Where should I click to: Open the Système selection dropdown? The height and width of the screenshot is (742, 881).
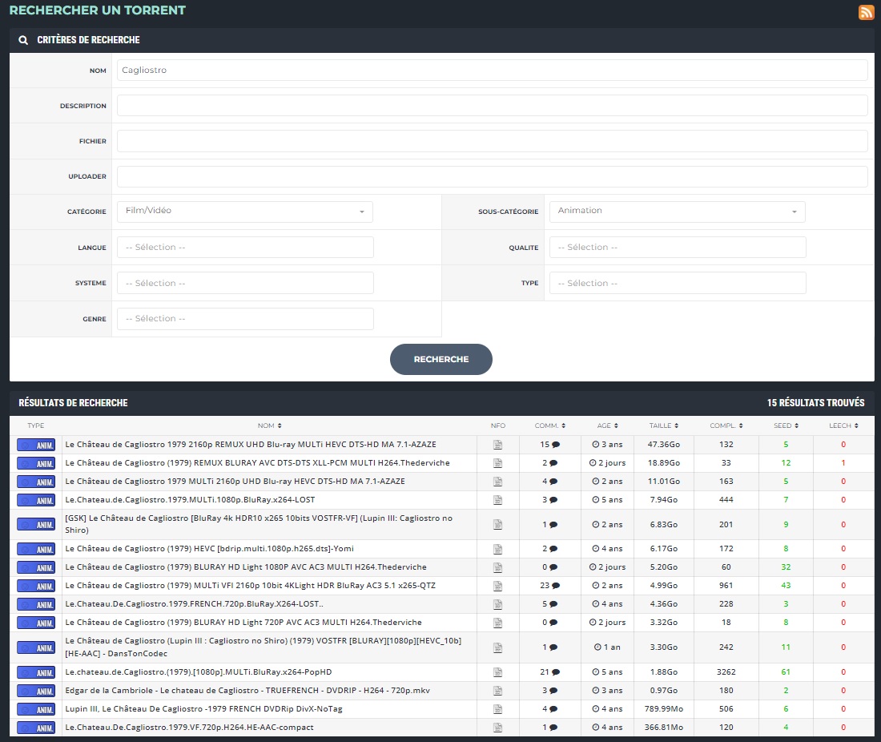[245, 283]
